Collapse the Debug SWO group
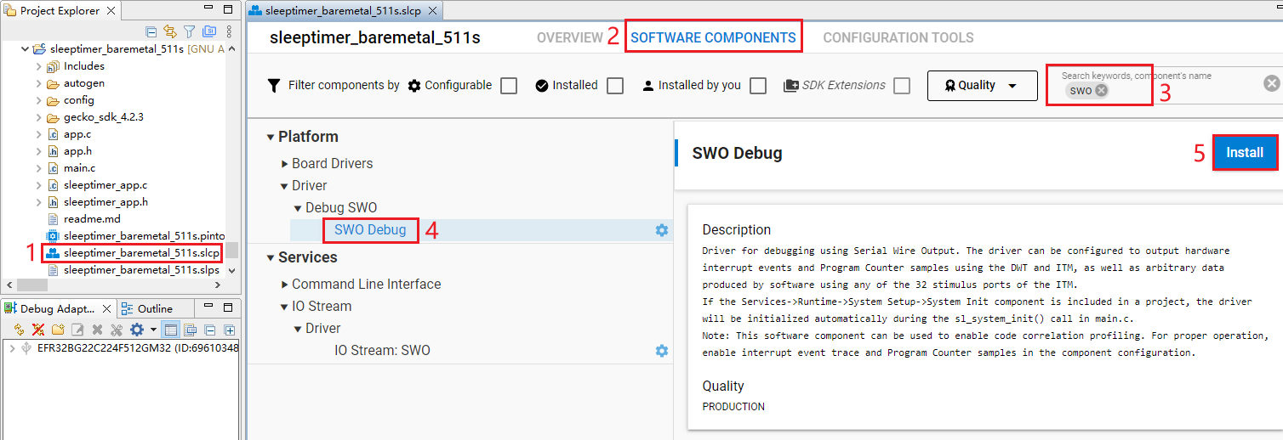 [x=298, y=208]
